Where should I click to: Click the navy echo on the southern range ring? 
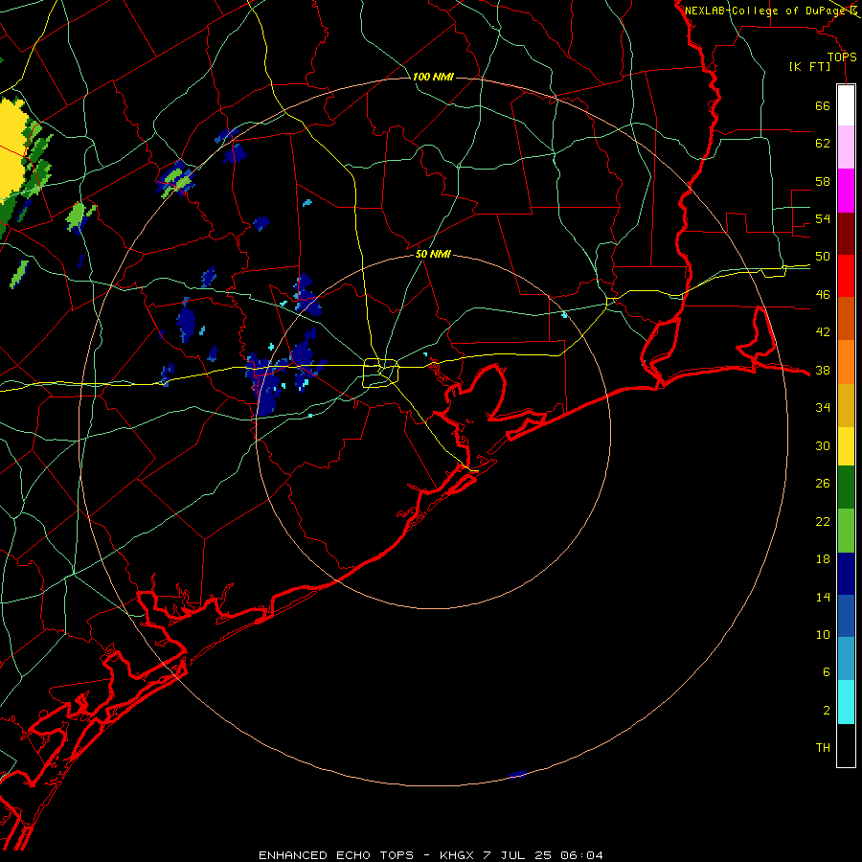pos(517,774)
